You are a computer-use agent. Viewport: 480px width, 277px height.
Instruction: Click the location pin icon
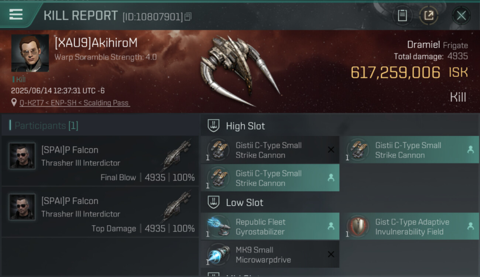pos(14,103)
